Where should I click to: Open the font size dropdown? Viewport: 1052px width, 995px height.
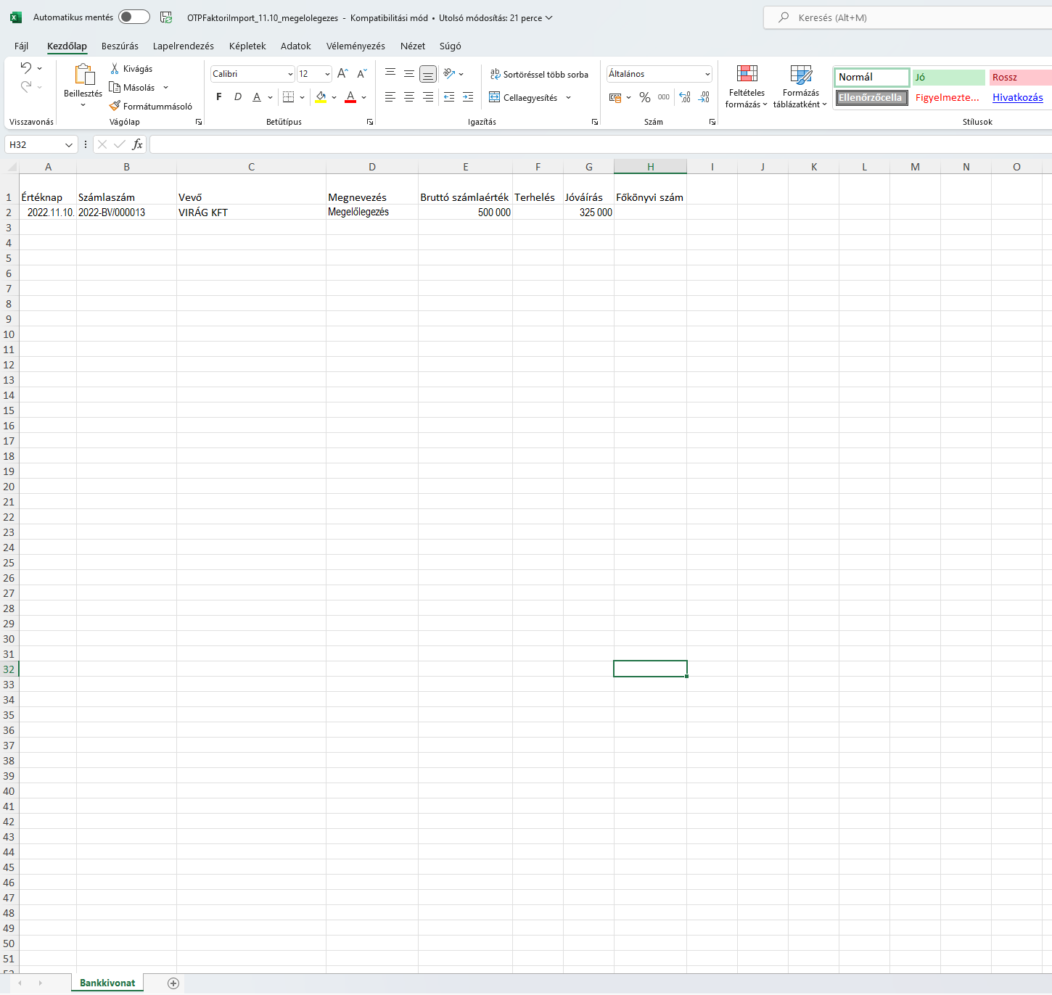tap(326, 73)
